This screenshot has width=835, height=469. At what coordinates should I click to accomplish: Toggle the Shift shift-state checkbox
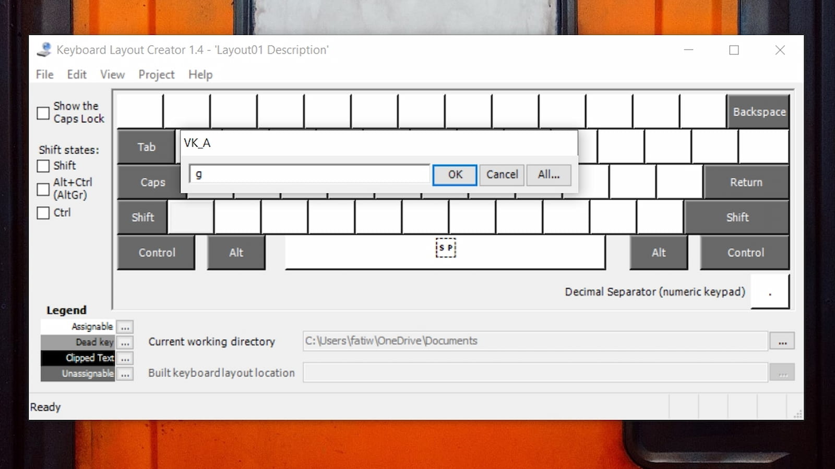tap(43, 166)
